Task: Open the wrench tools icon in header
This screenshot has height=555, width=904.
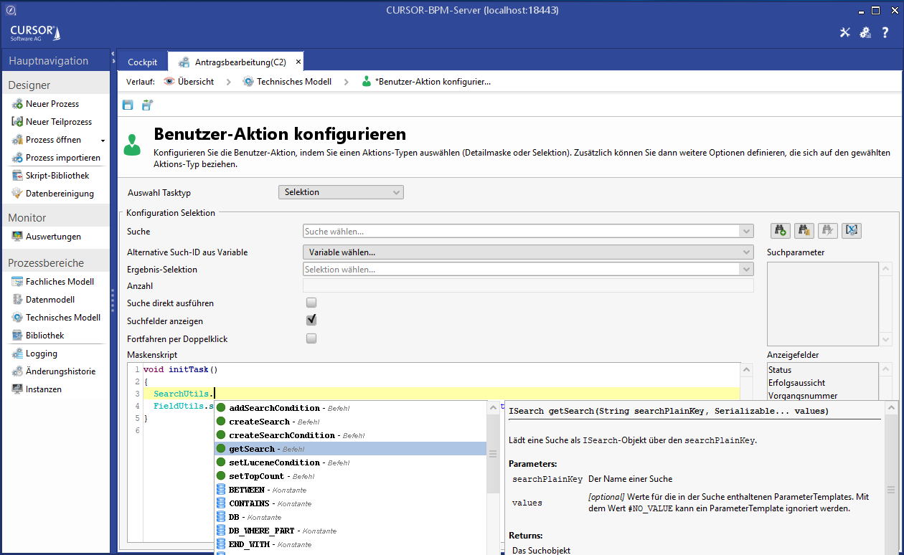Action: (x=845, y=32)
